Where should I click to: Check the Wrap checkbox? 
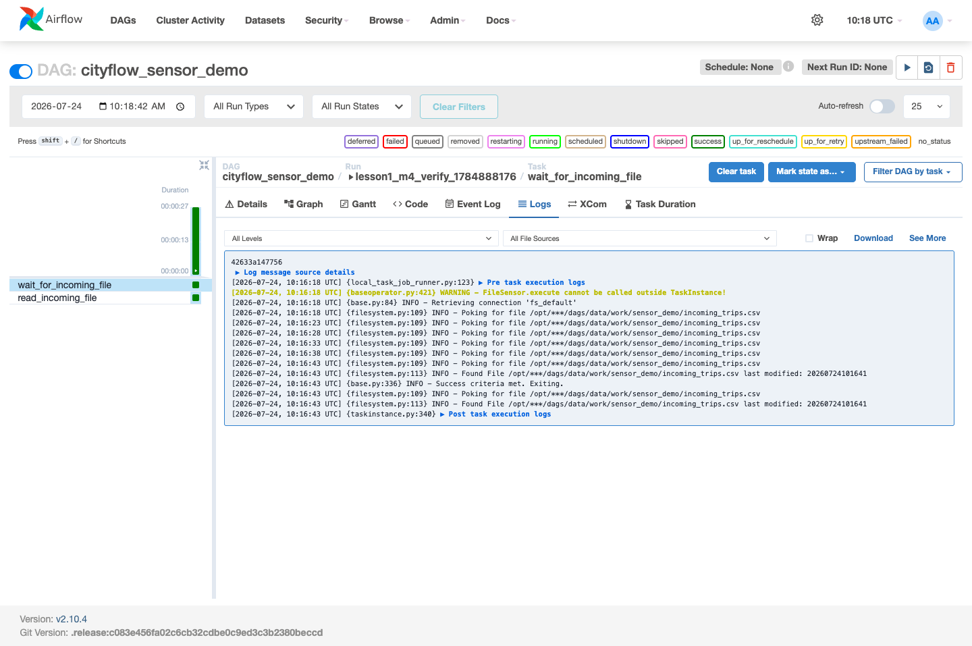pyautogui.click(x=809, y=238)
